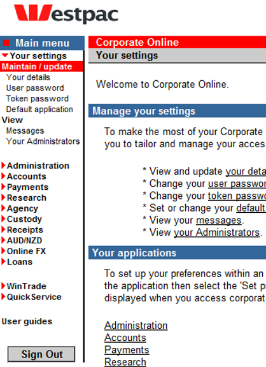
Task: Open the Administration application link
Action: (136, 326)
